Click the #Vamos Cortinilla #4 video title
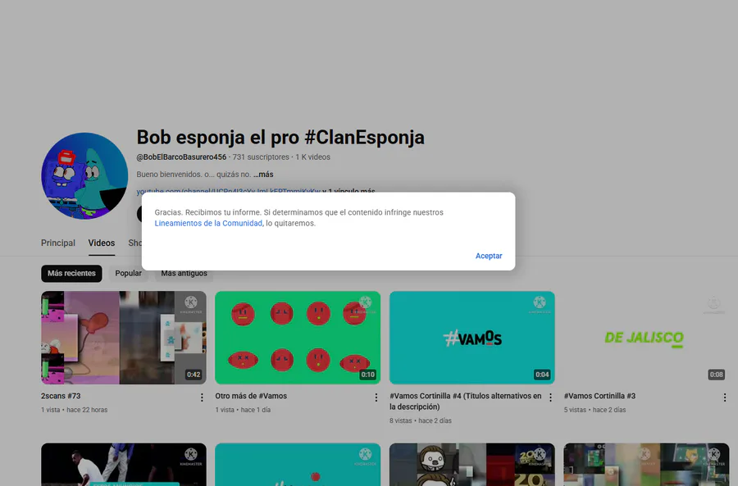This screenshot has width=738, height=486. point(465,402)
